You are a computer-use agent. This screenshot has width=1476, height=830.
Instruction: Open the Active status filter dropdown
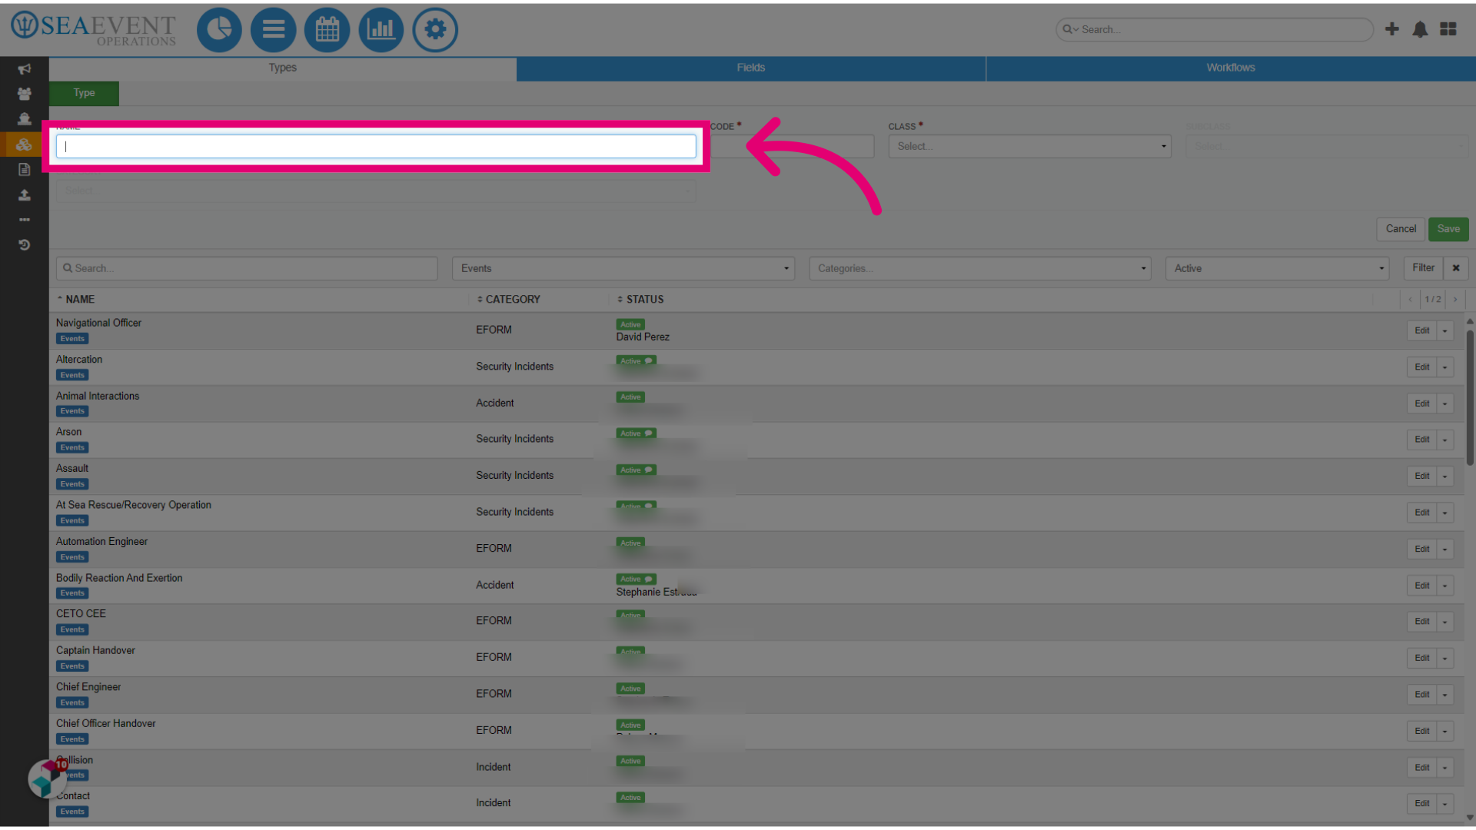pos(1278,268)
